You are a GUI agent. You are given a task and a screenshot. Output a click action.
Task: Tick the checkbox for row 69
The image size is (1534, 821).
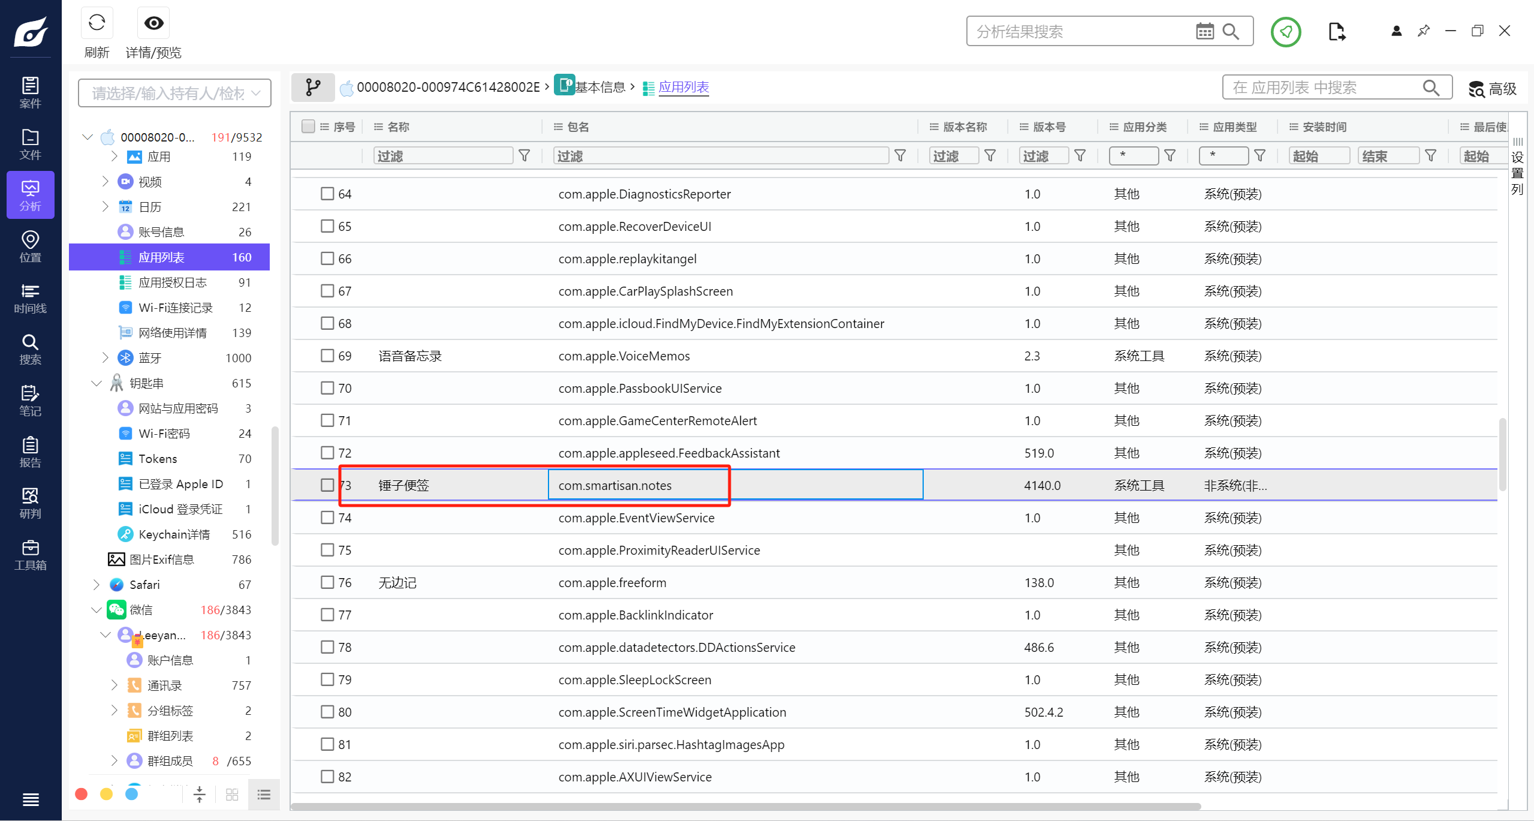[327, 356]
